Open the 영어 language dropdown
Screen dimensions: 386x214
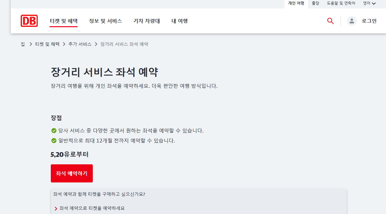pyautogui.click(x=369, y=3)
